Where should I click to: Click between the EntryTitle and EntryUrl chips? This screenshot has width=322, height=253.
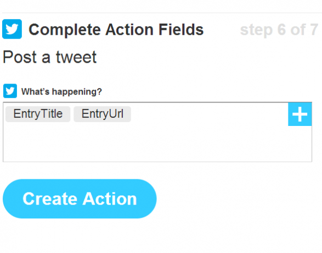[x=72, y=114]
